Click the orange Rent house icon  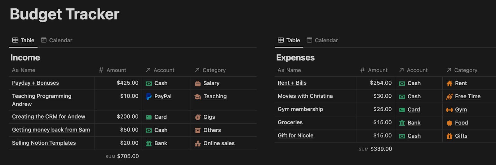coord(449,83)
